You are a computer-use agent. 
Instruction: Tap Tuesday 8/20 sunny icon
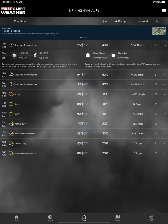11,104
